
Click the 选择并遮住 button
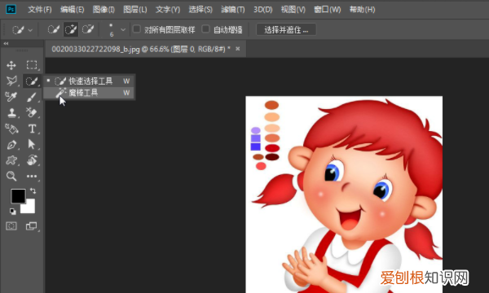tap(286, 29)
